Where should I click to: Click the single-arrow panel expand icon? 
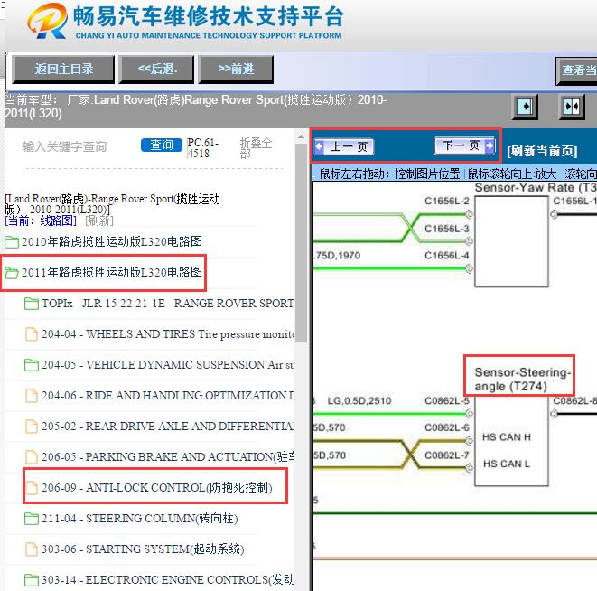tap(525, 107)
